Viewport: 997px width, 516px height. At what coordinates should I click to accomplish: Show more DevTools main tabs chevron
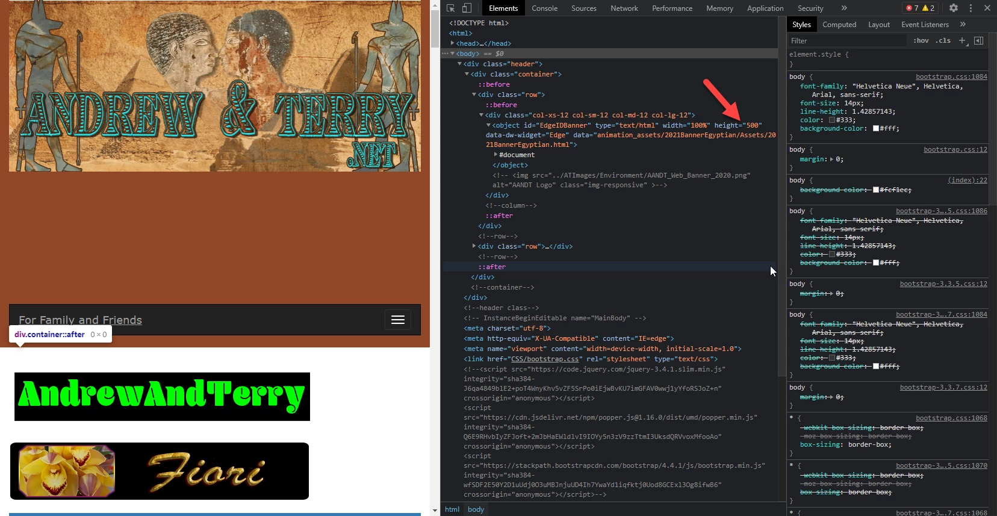(844, 8)
